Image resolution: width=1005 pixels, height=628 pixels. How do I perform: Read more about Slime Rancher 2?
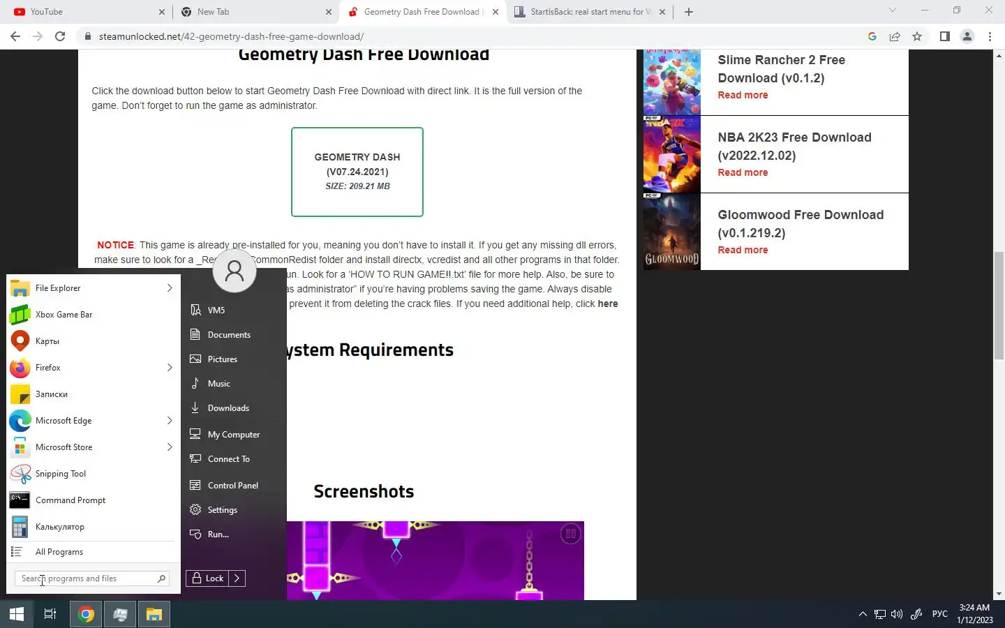pyautogui.click(x=743, y=95)
